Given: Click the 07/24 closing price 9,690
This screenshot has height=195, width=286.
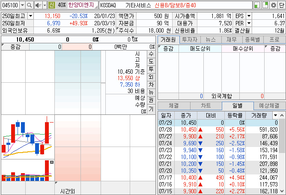Looking at the screenshot, I should [x=190, y=143].
